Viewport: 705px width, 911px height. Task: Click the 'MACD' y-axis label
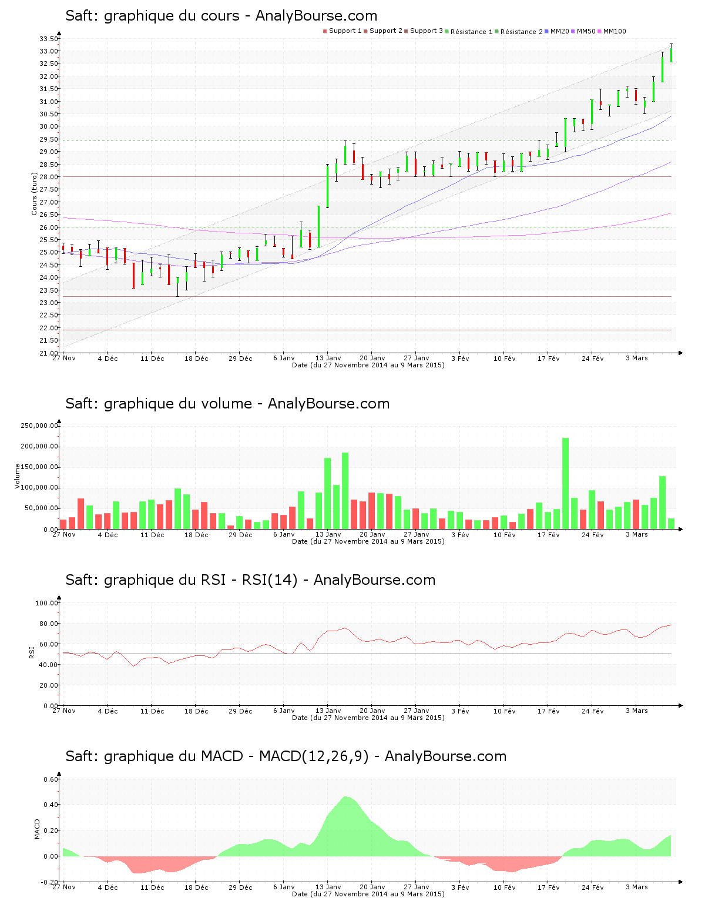pos(38,829)
